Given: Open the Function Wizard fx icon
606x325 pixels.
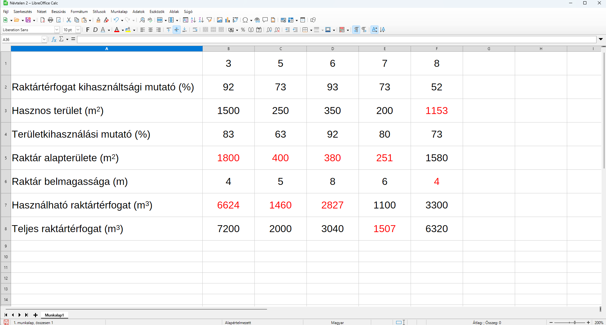Looking at the screenshot, I should 54,39.
